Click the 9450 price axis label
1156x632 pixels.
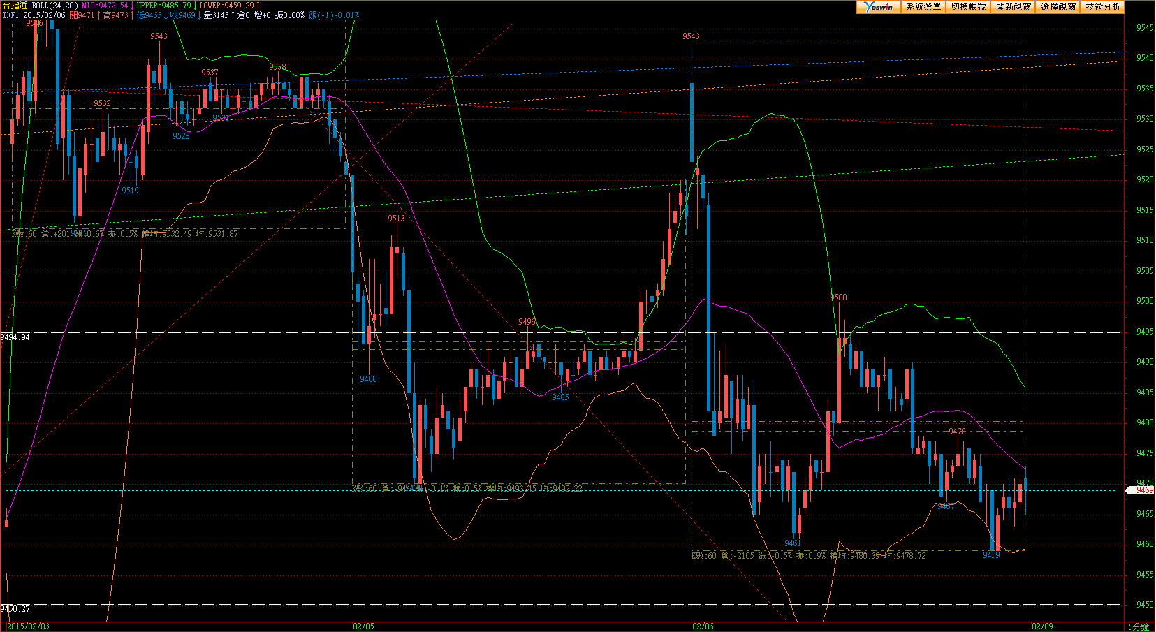pos(1145,605)
